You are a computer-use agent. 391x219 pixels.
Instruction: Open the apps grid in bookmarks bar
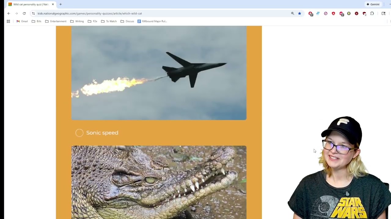[x=8, y=21]
